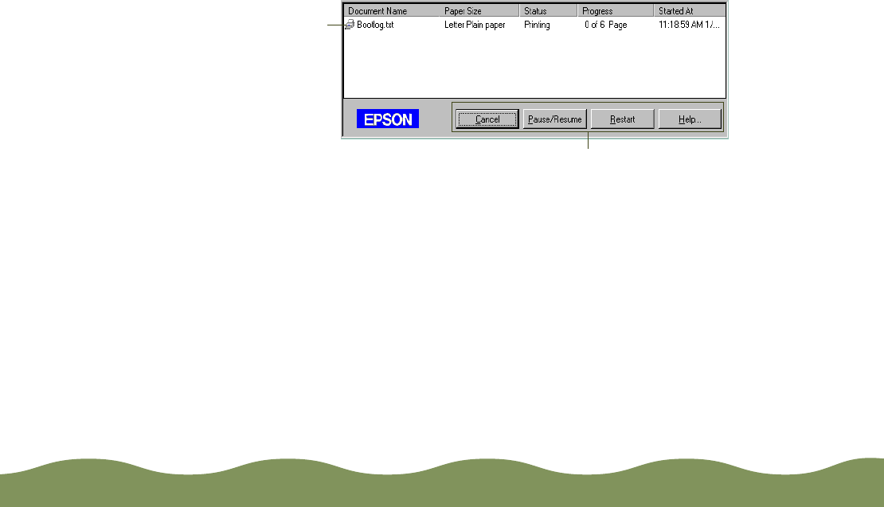
Task: Click the Letter Plain paper cell
Action: 475,25
